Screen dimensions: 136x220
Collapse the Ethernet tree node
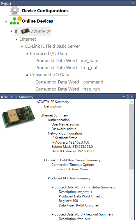[x=17, y=39]
